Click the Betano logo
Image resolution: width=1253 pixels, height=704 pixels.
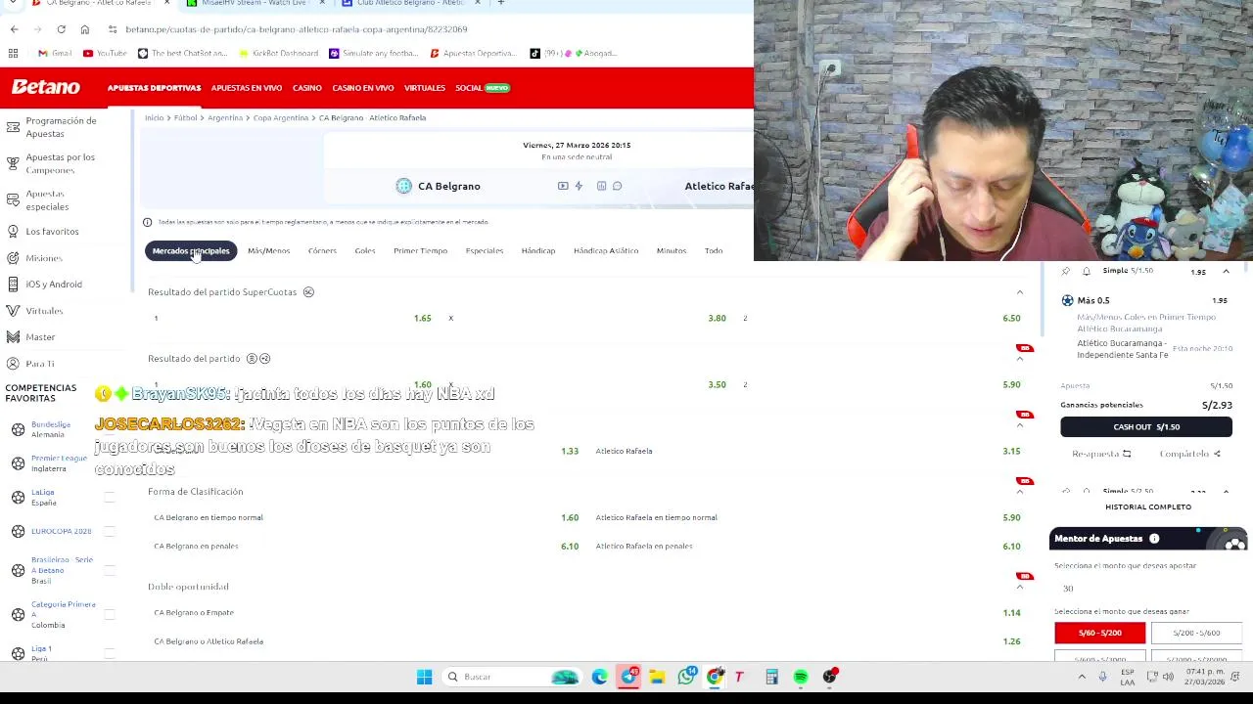(45, 87)
